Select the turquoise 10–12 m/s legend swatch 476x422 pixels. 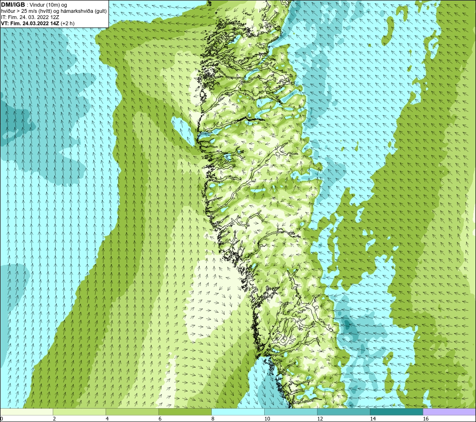click(290, 412)
